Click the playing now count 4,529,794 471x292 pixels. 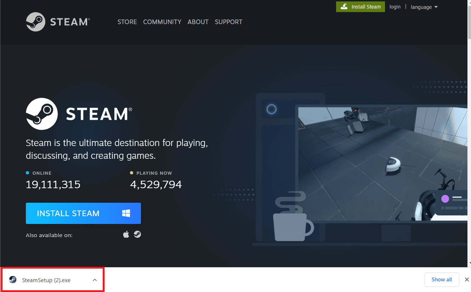coord(156,185)
